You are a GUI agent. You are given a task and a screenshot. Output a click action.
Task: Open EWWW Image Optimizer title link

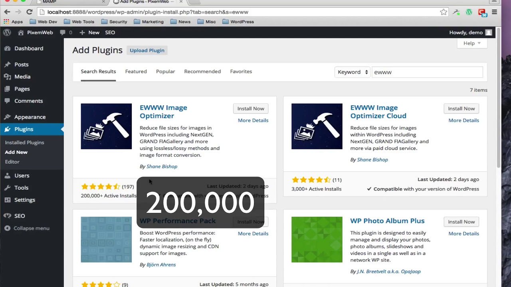click(163, 112)
